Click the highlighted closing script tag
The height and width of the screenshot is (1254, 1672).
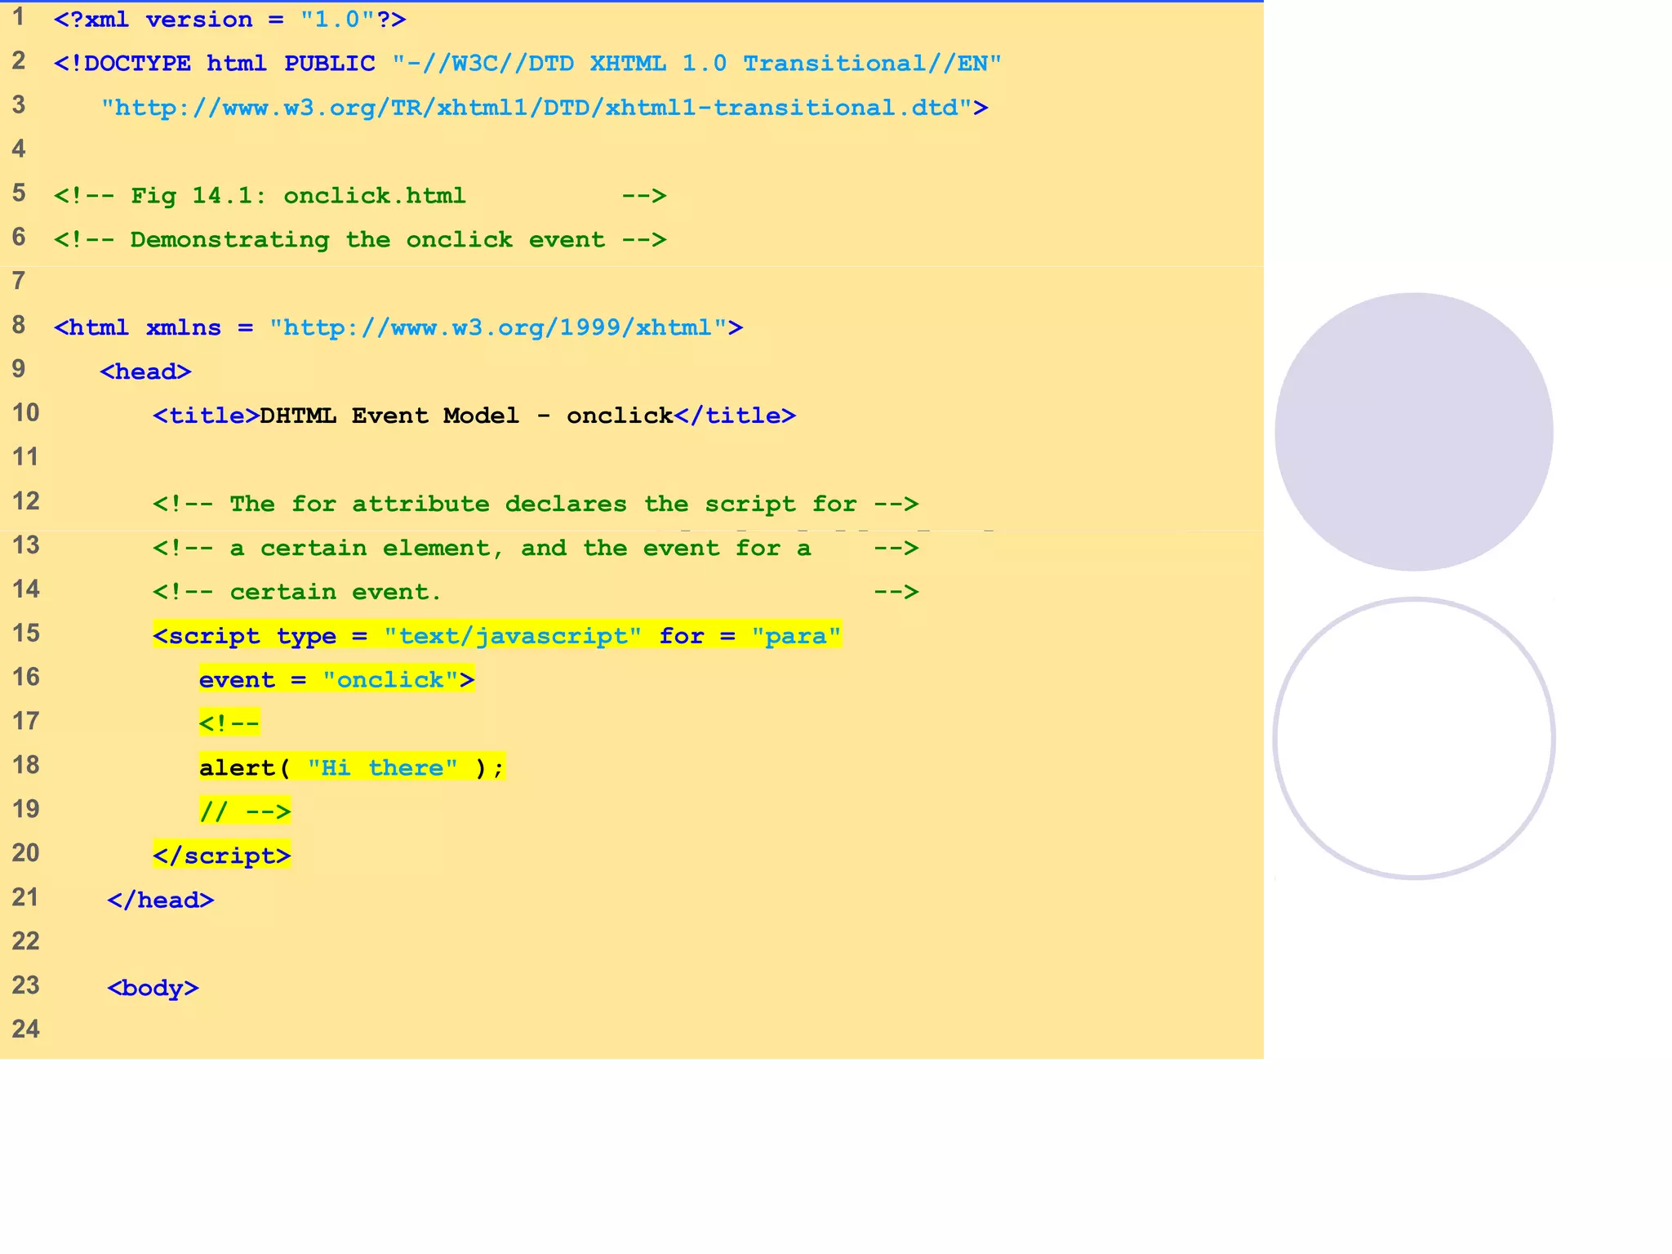[x=221, y=856]
